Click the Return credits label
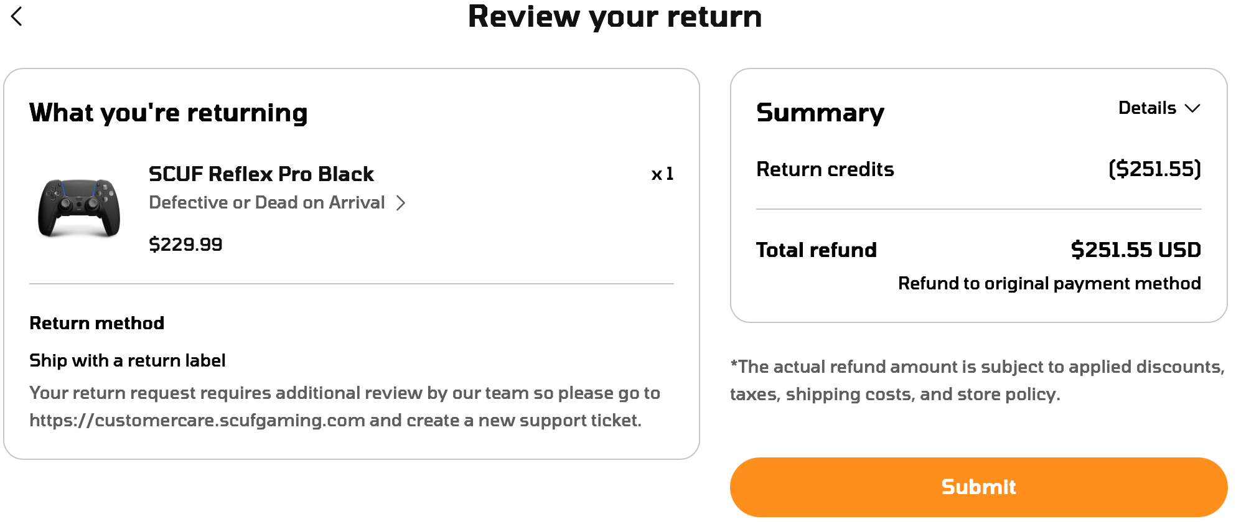This screenshot has height=524, width=1236. pos(825,169)
